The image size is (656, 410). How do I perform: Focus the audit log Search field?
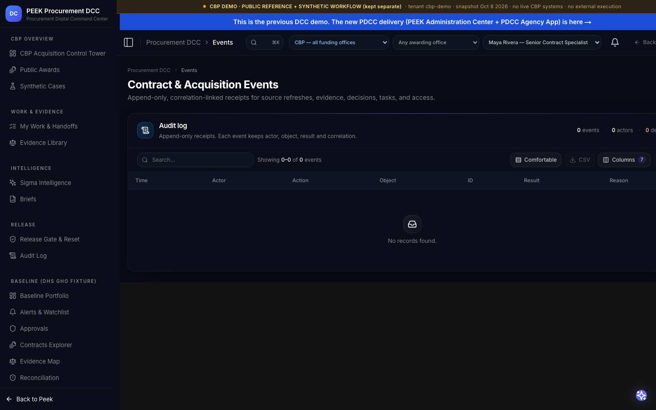click(x=195, y=160)
